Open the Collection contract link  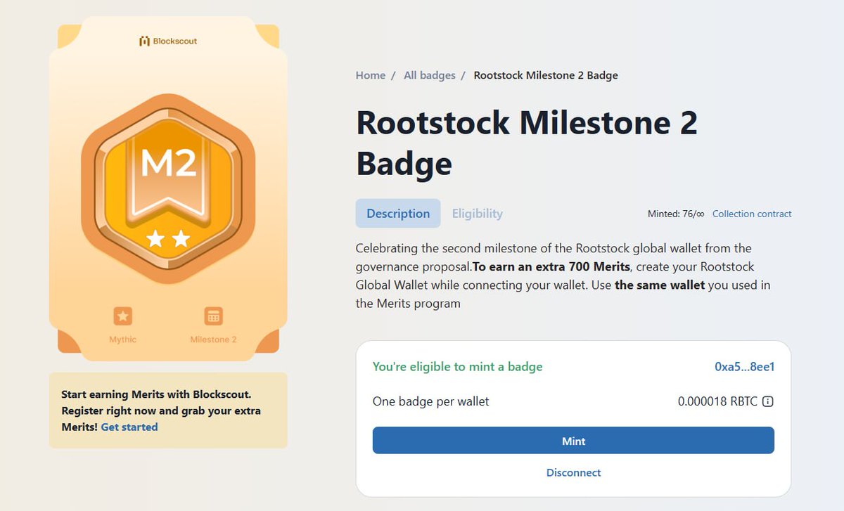pyautogui.click(x=752, y=214)
